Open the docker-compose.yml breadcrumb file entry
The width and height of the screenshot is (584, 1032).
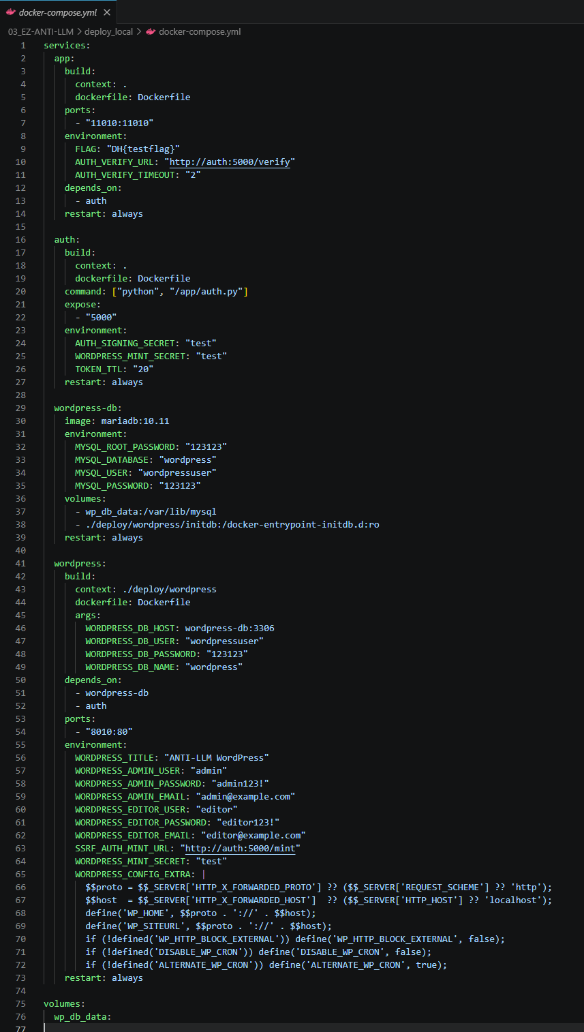coord(199,31)
